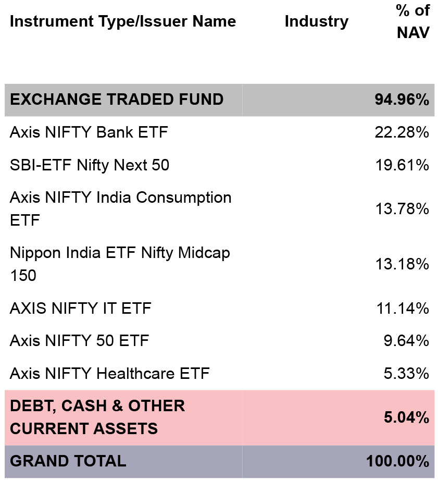Select the 13.78% NAV value
Screen dimensions: 438x480
point(402,209)
